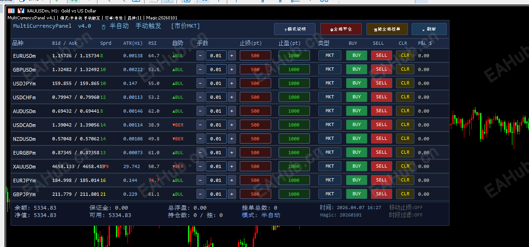Buy NZDUSDm with the BUY button

[x=357, y=138]
